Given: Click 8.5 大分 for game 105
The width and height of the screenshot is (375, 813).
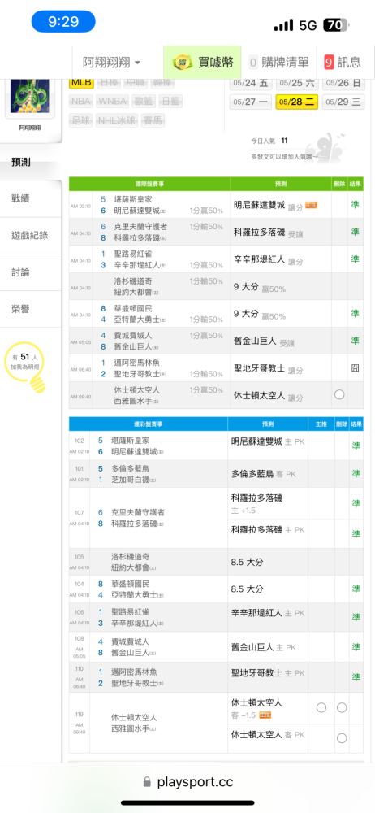Looking at the screenshot, I should pos(247,562).
